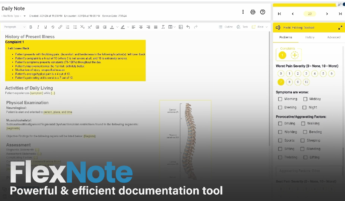Apply center text alignment
Screen dimensions: 345x201
tap(140, 27)
